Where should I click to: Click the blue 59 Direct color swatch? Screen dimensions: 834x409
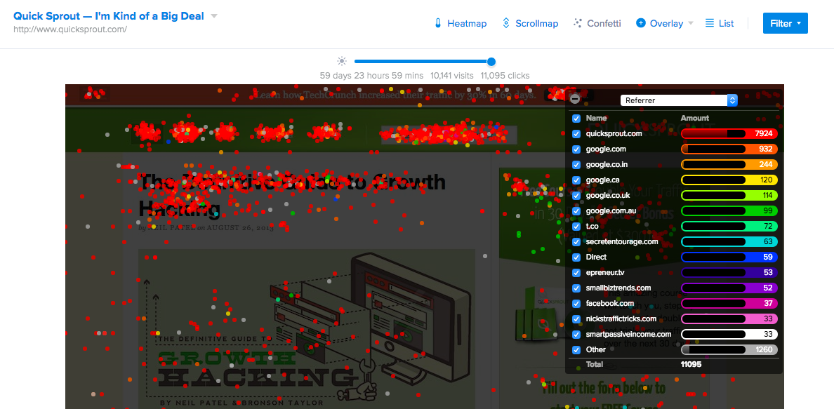coord(729,257)
